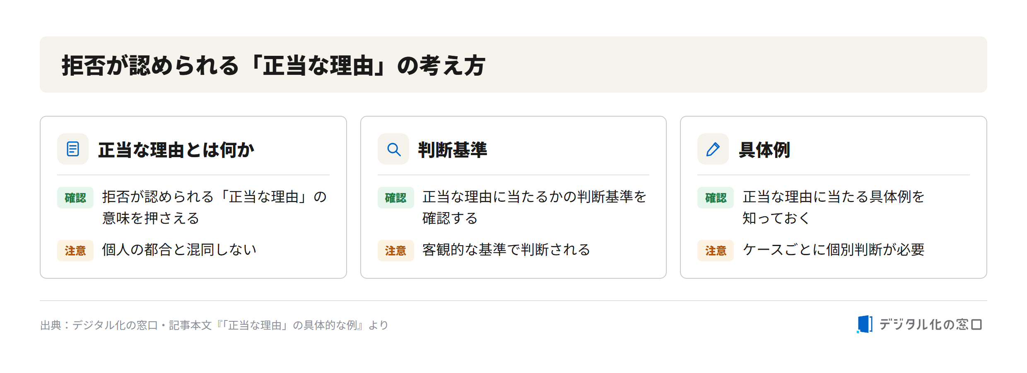Screen dimensions: 1027x373
Task: Click the green 確認 badge in first card
Action: tap(75, 198)
